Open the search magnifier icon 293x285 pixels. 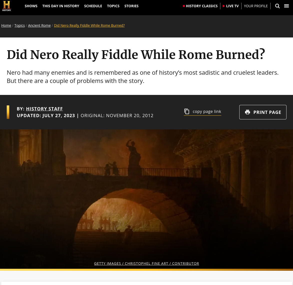pyautogui.click(x=278, y=6)
